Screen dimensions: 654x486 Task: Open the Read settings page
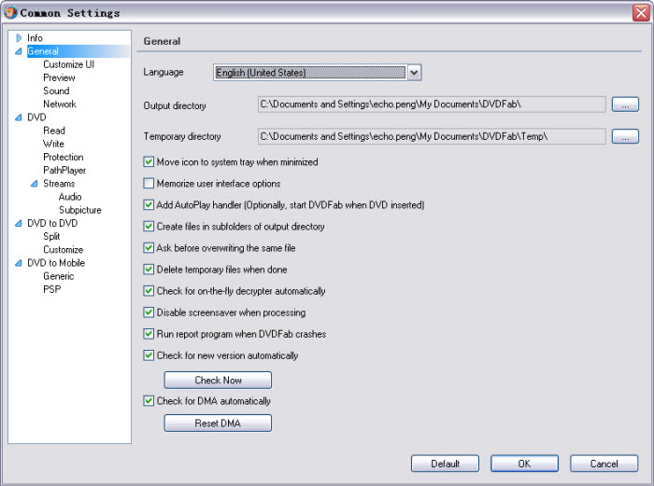(54, 131)
